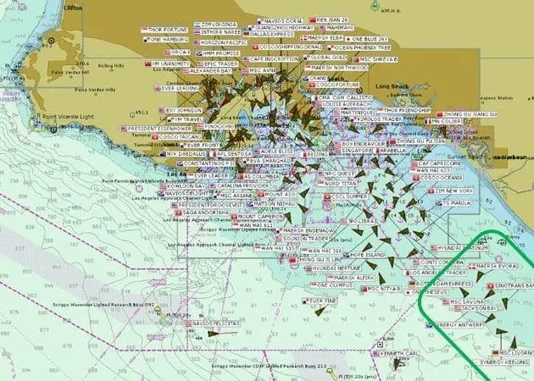Screen dimensions: 534x381
Task: Click the ONE BLUE JAY label
Action: coord(367,39)
